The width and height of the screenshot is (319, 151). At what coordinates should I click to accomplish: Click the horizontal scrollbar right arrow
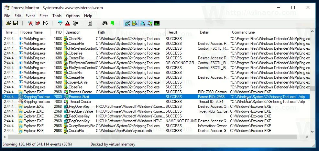[x=307, y=137]
